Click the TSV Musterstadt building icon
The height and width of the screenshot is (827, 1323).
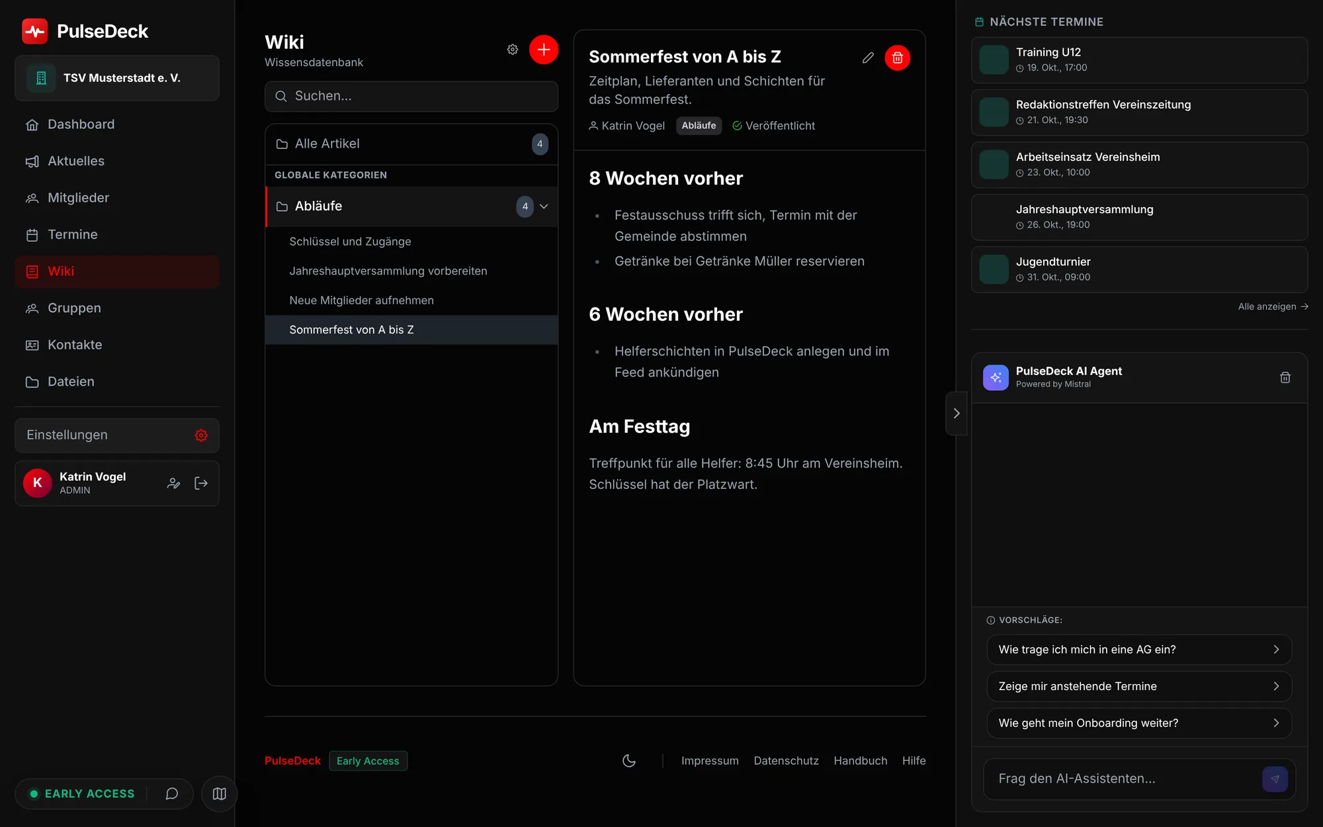pos(41,78)
